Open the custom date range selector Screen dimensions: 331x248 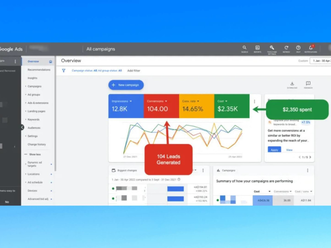(x=320, y=61)
